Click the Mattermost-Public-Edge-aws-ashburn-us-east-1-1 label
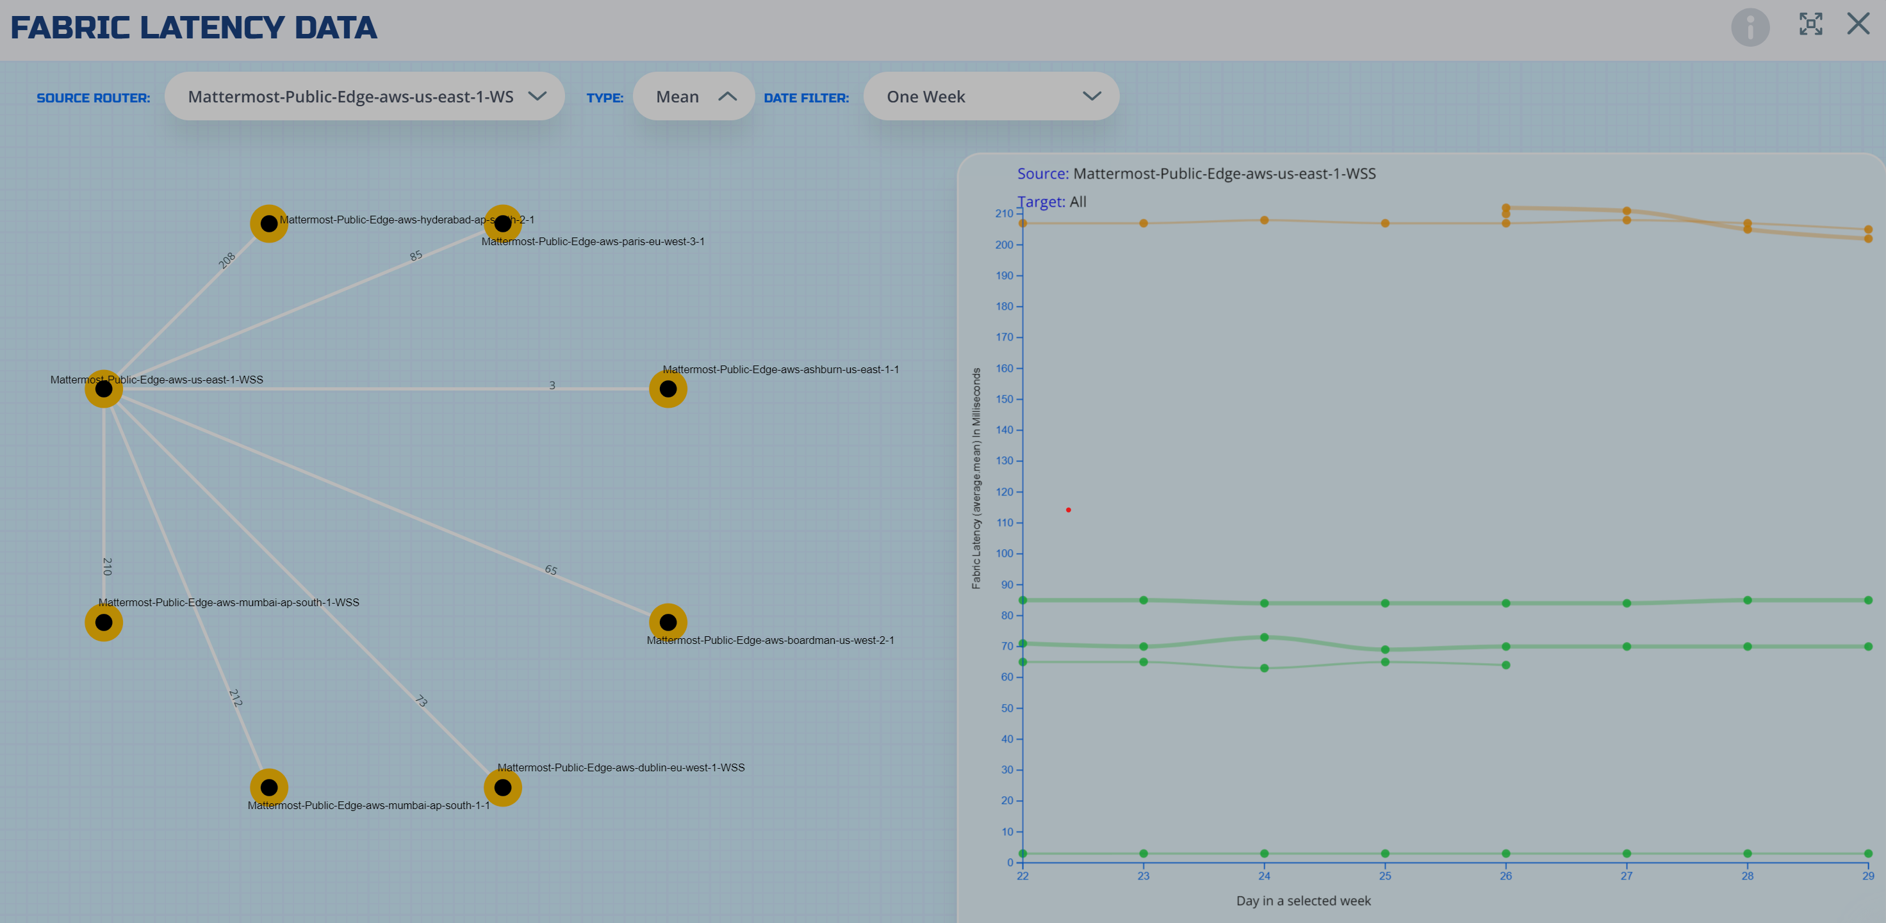The image size is (1886, 923). (780, 369)
